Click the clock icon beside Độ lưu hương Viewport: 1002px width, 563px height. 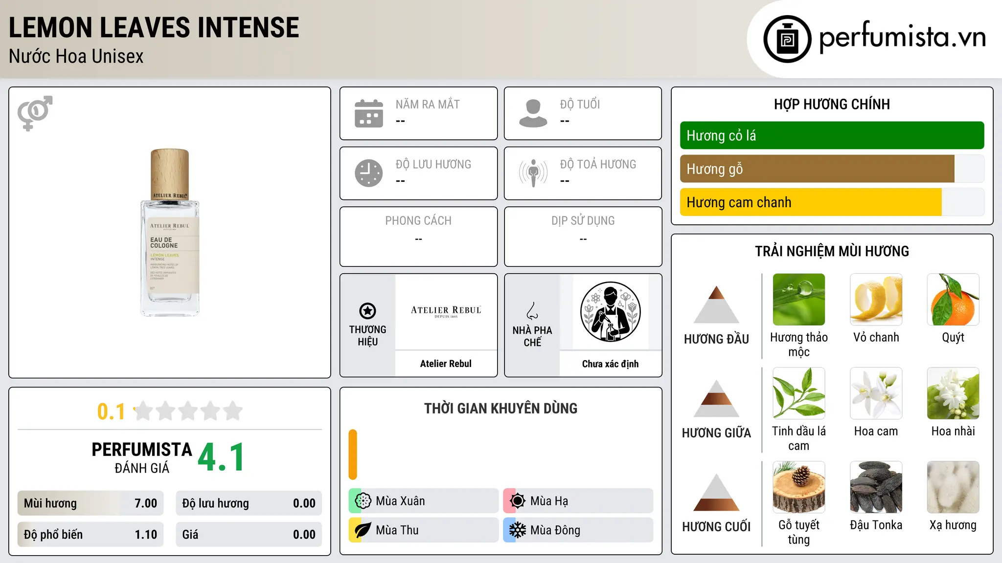coord(369,173)
